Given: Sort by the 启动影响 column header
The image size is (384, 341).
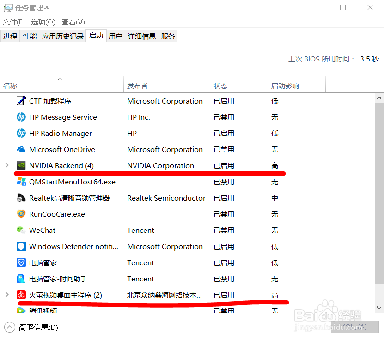Looking at the screenshot, I should pos(297,85).
